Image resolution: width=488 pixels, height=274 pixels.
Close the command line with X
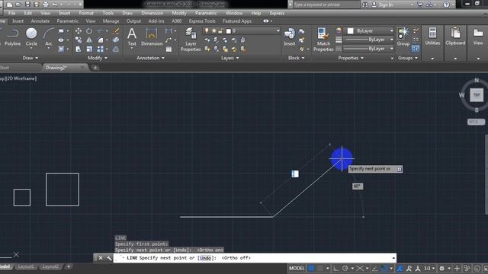[x=101, y=258]
